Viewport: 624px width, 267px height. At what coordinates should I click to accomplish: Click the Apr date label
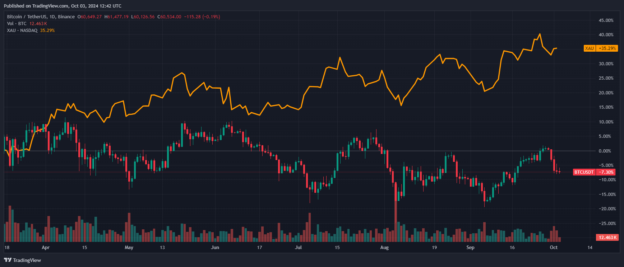pos(46,248)
